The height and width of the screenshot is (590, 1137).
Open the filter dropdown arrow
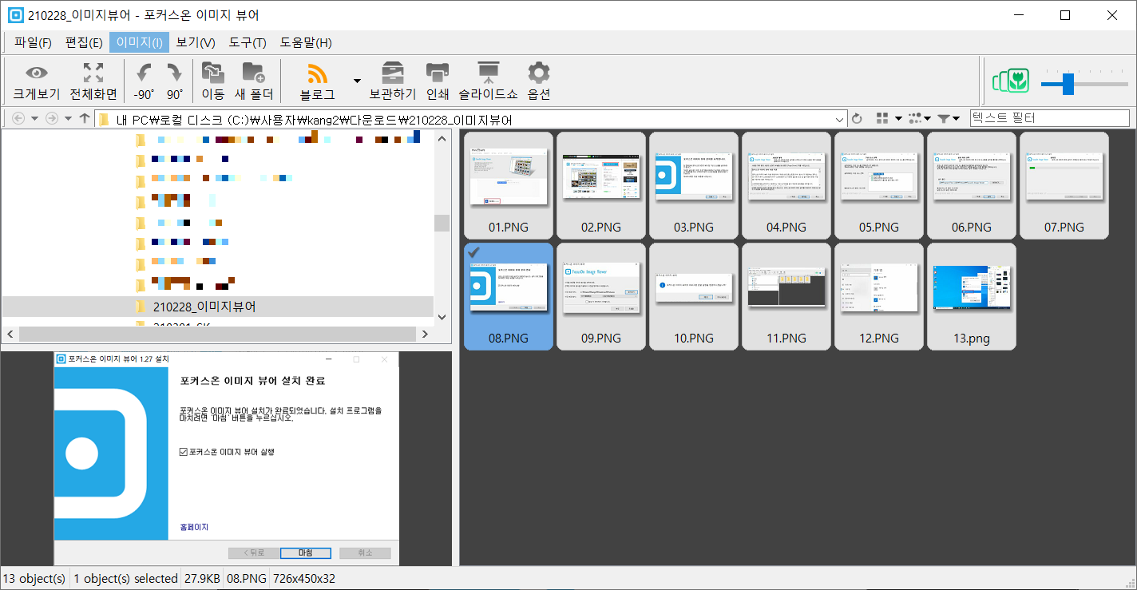pos(957,119)
